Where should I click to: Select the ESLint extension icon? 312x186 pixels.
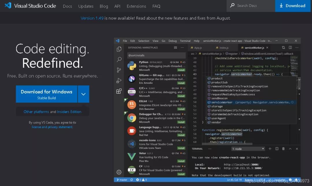pos(131,105)
